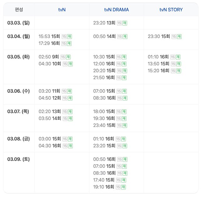Click the 01:10 16회 tvN DRAMA entry
The width and height of the screenshot is (202, 197).
(109, 139)
